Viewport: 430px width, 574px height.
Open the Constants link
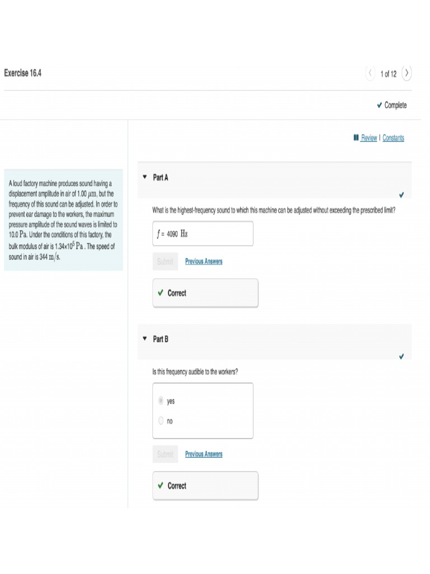[x=394, y=138]
